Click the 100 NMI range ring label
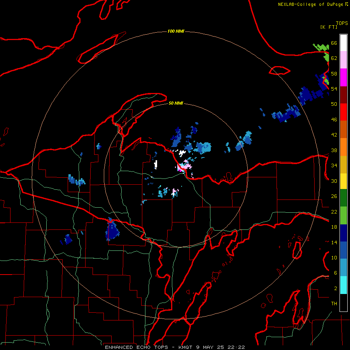This screenshot has width=350, height=350. click(176, 31)
